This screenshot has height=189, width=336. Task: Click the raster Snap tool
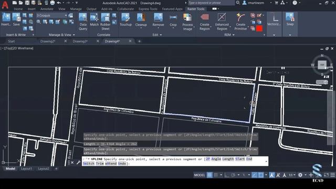290,19
